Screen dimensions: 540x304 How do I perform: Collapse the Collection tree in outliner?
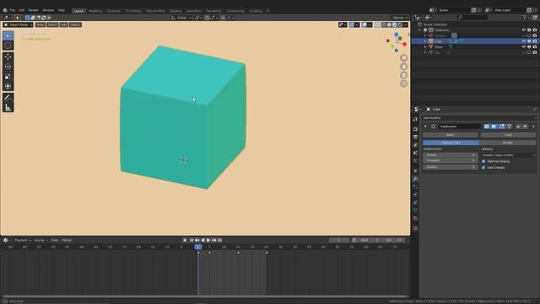point(420,30)
